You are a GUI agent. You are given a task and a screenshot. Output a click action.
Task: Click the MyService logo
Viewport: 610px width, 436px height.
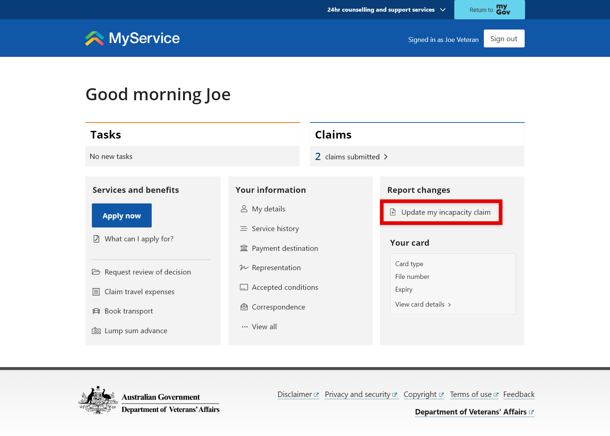click(x=132, y=38)
